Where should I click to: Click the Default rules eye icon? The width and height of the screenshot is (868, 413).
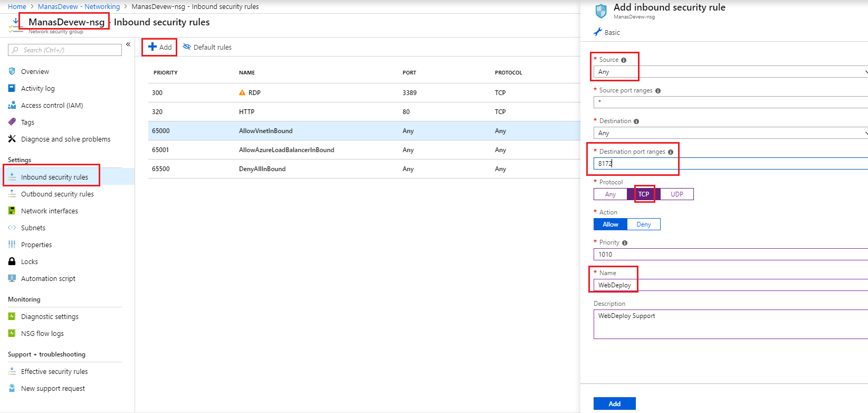pos(187,47)
